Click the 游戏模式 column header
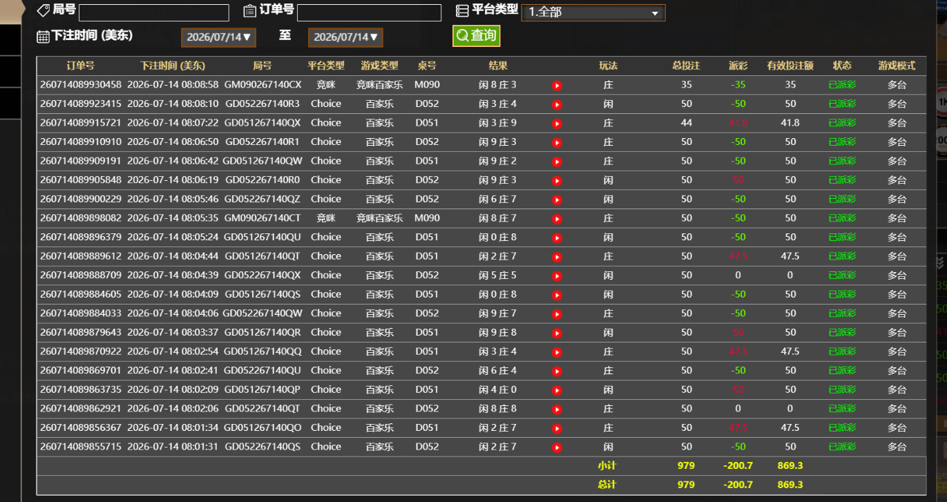The image size is (947, 502). pos(897,66)
